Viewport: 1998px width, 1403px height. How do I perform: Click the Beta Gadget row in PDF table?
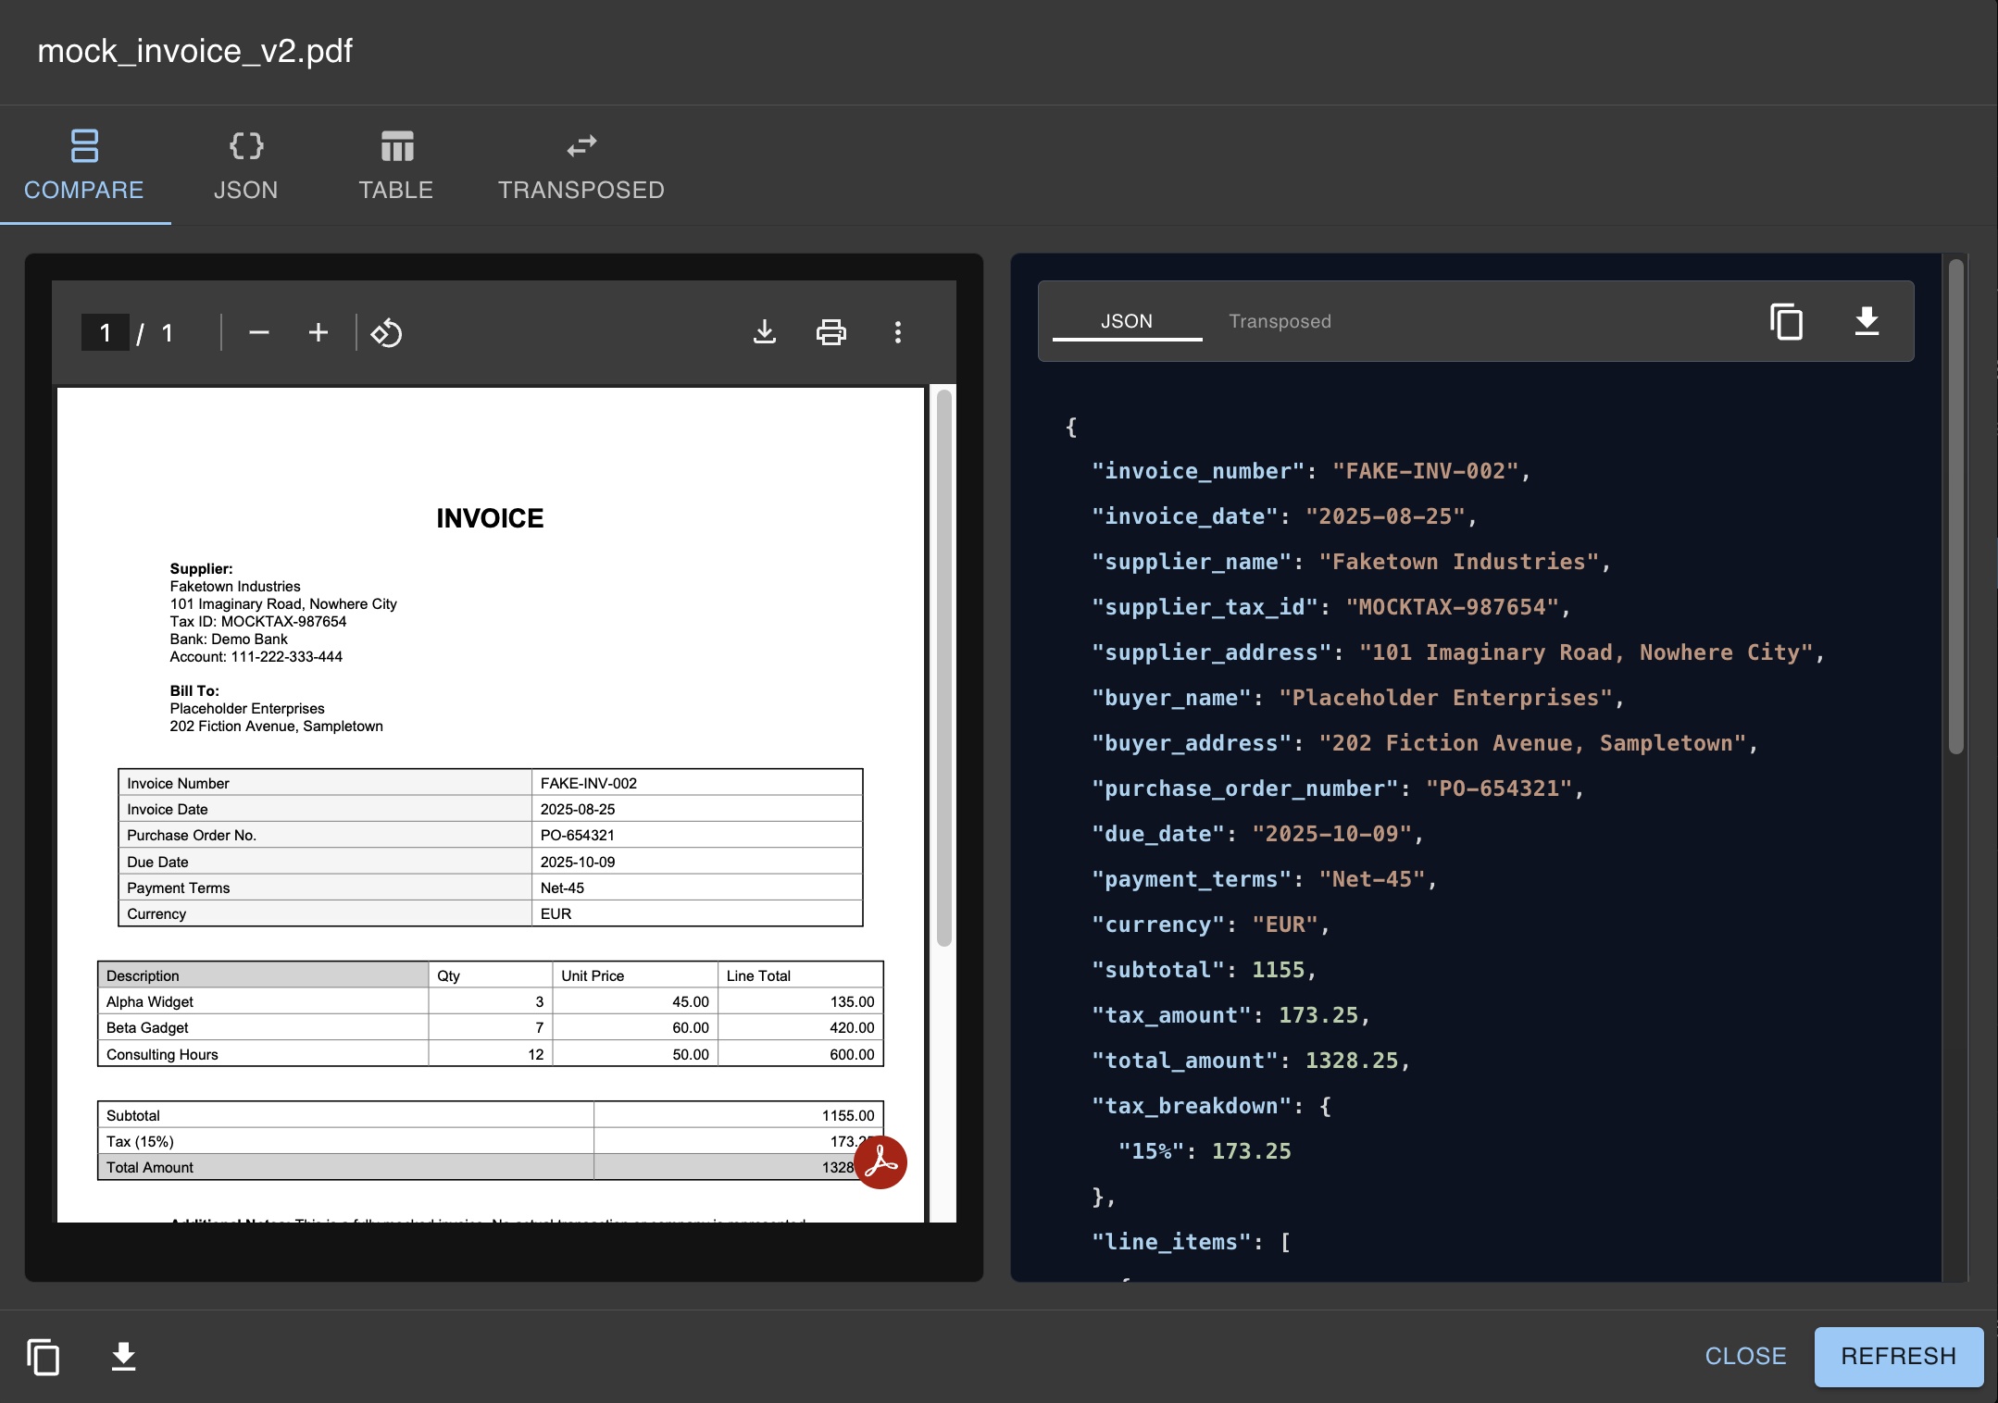point(491,1027)
